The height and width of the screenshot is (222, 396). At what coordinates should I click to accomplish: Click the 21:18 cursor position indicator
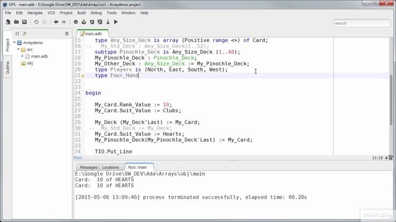tap(377, 158)
